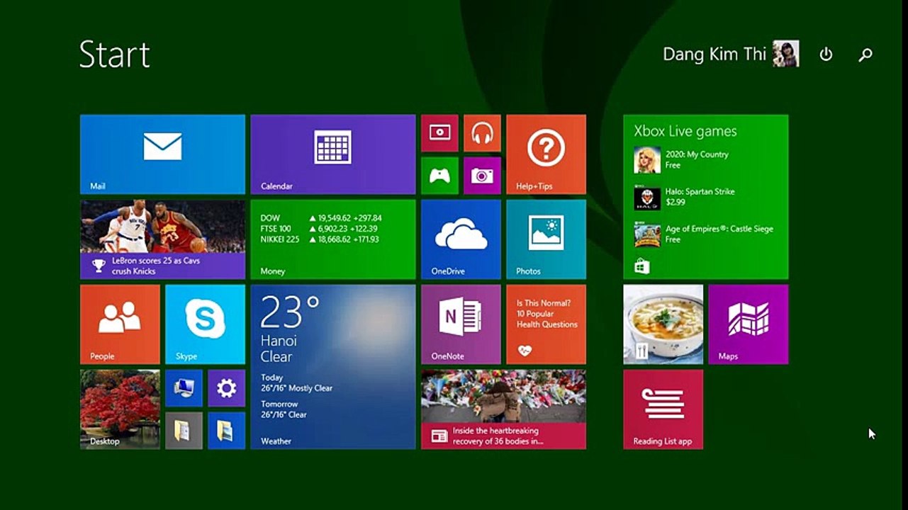This screenshot has width=908, height=510.
Task: Read the News tile about heartbreaking recovery
Action: [503, 409]
